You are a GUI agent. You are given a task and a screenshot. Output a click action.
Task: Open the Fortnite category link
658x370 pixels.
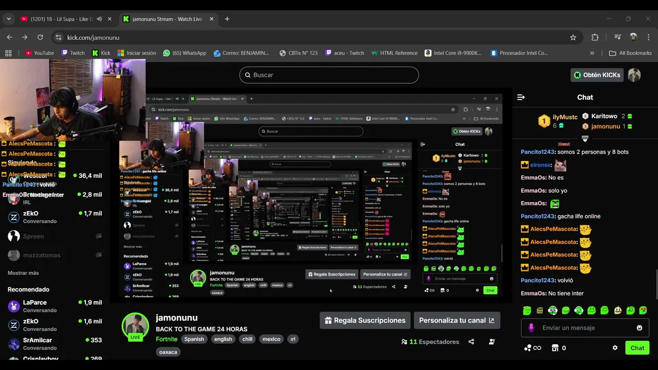point(167,339)
